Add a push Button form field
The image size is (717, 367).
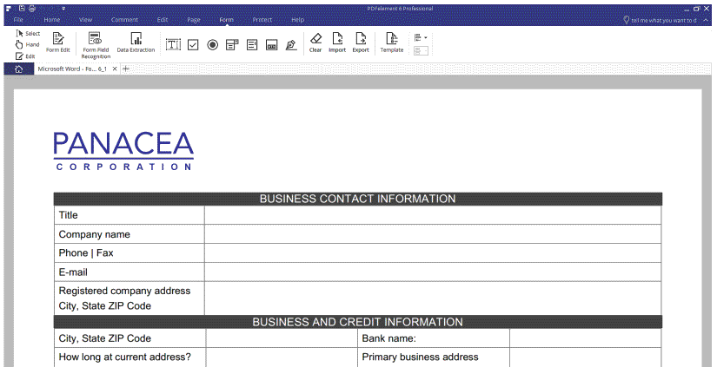(x=271, y=44)
